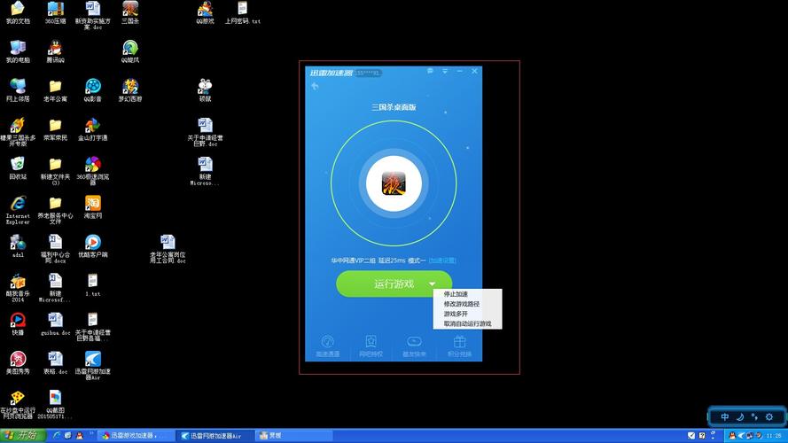
Task: Open 淘宝网 desktop shortcut
Action: tap(92, 207)
